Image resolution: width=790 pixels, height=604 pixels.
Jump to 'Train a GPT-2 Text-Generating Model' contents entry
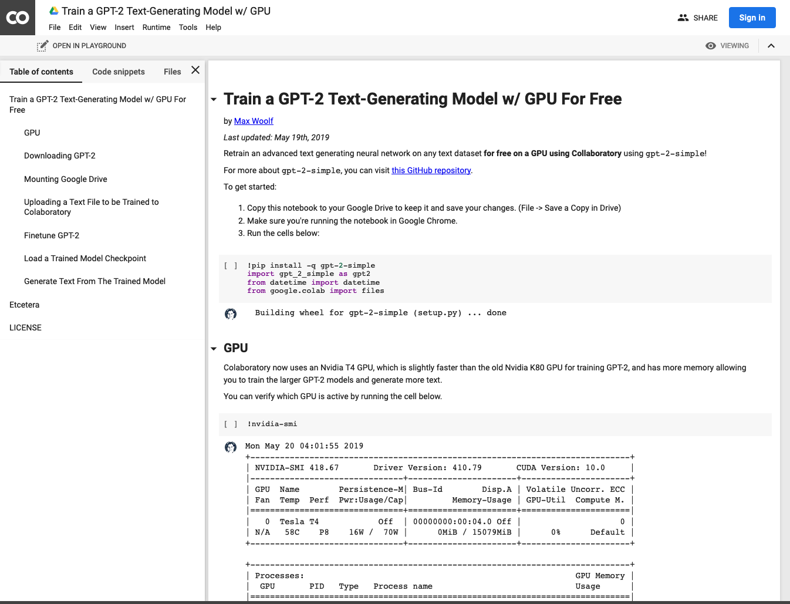tap(97, 104)
